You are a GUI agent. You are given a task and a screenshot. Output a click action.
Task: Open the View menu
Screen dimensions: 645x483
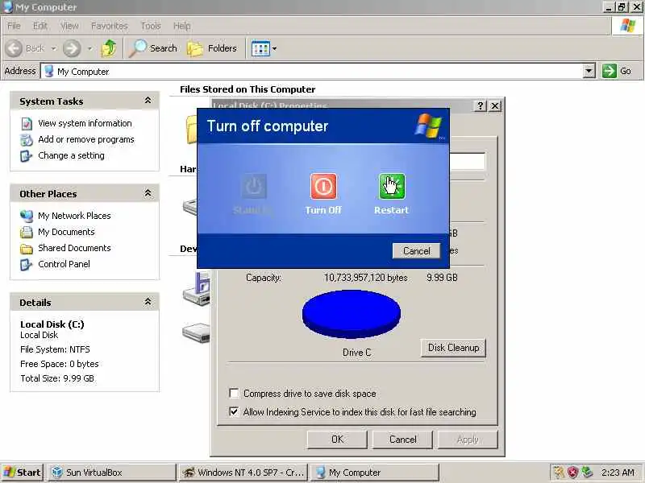tap(69, 26)
